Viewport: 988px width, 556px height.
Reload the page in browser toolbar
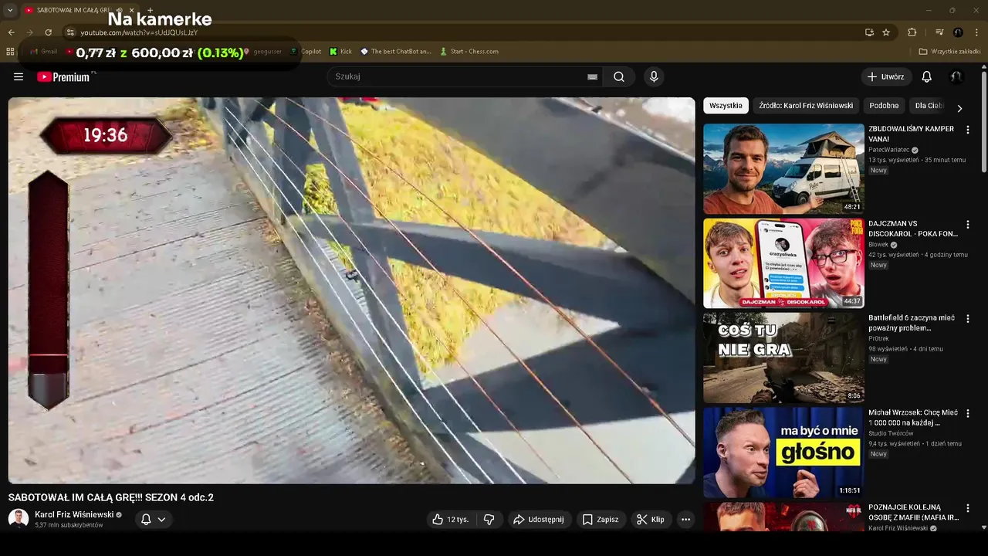coord(48,32)
